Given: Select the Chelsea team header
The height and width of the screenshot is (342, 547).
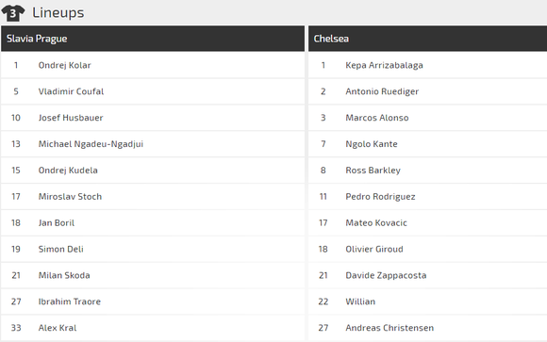Looking at the screenshot, I should (427, 39).
